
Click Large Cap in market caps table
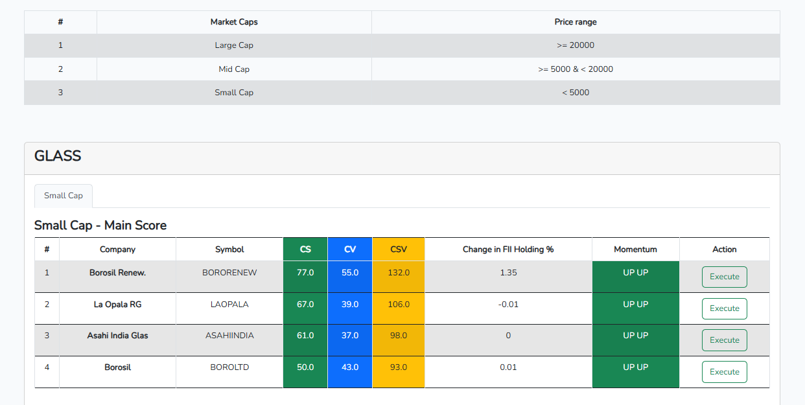tap(234, 45)
